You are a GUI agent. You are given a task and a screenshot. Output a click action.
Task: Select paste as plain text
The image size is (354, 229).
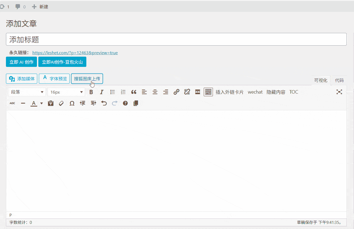point(50,103)
